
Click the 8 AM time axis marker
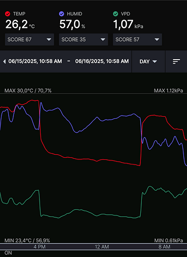pos(164,247)
